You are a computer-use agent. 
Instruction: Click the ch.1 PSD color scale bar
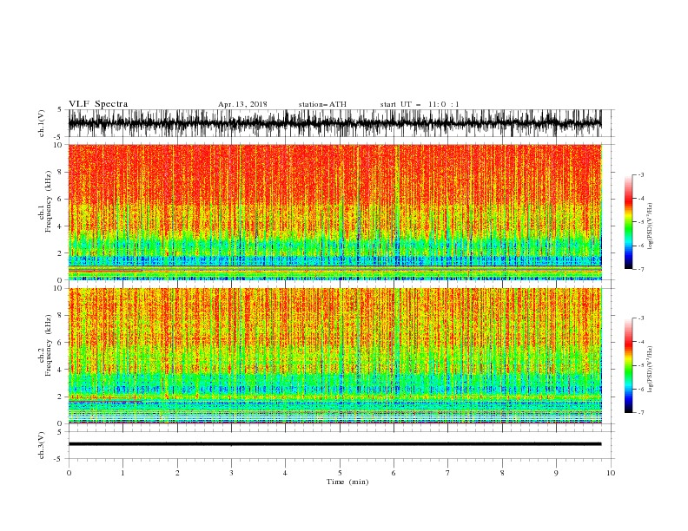coord(628,222)
